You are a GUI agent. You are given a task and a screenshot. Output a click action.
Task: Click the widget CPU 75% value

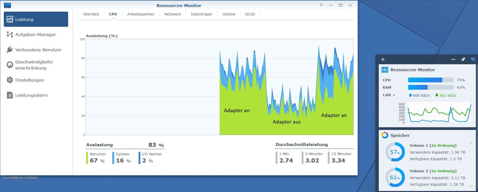pos(461,80)
